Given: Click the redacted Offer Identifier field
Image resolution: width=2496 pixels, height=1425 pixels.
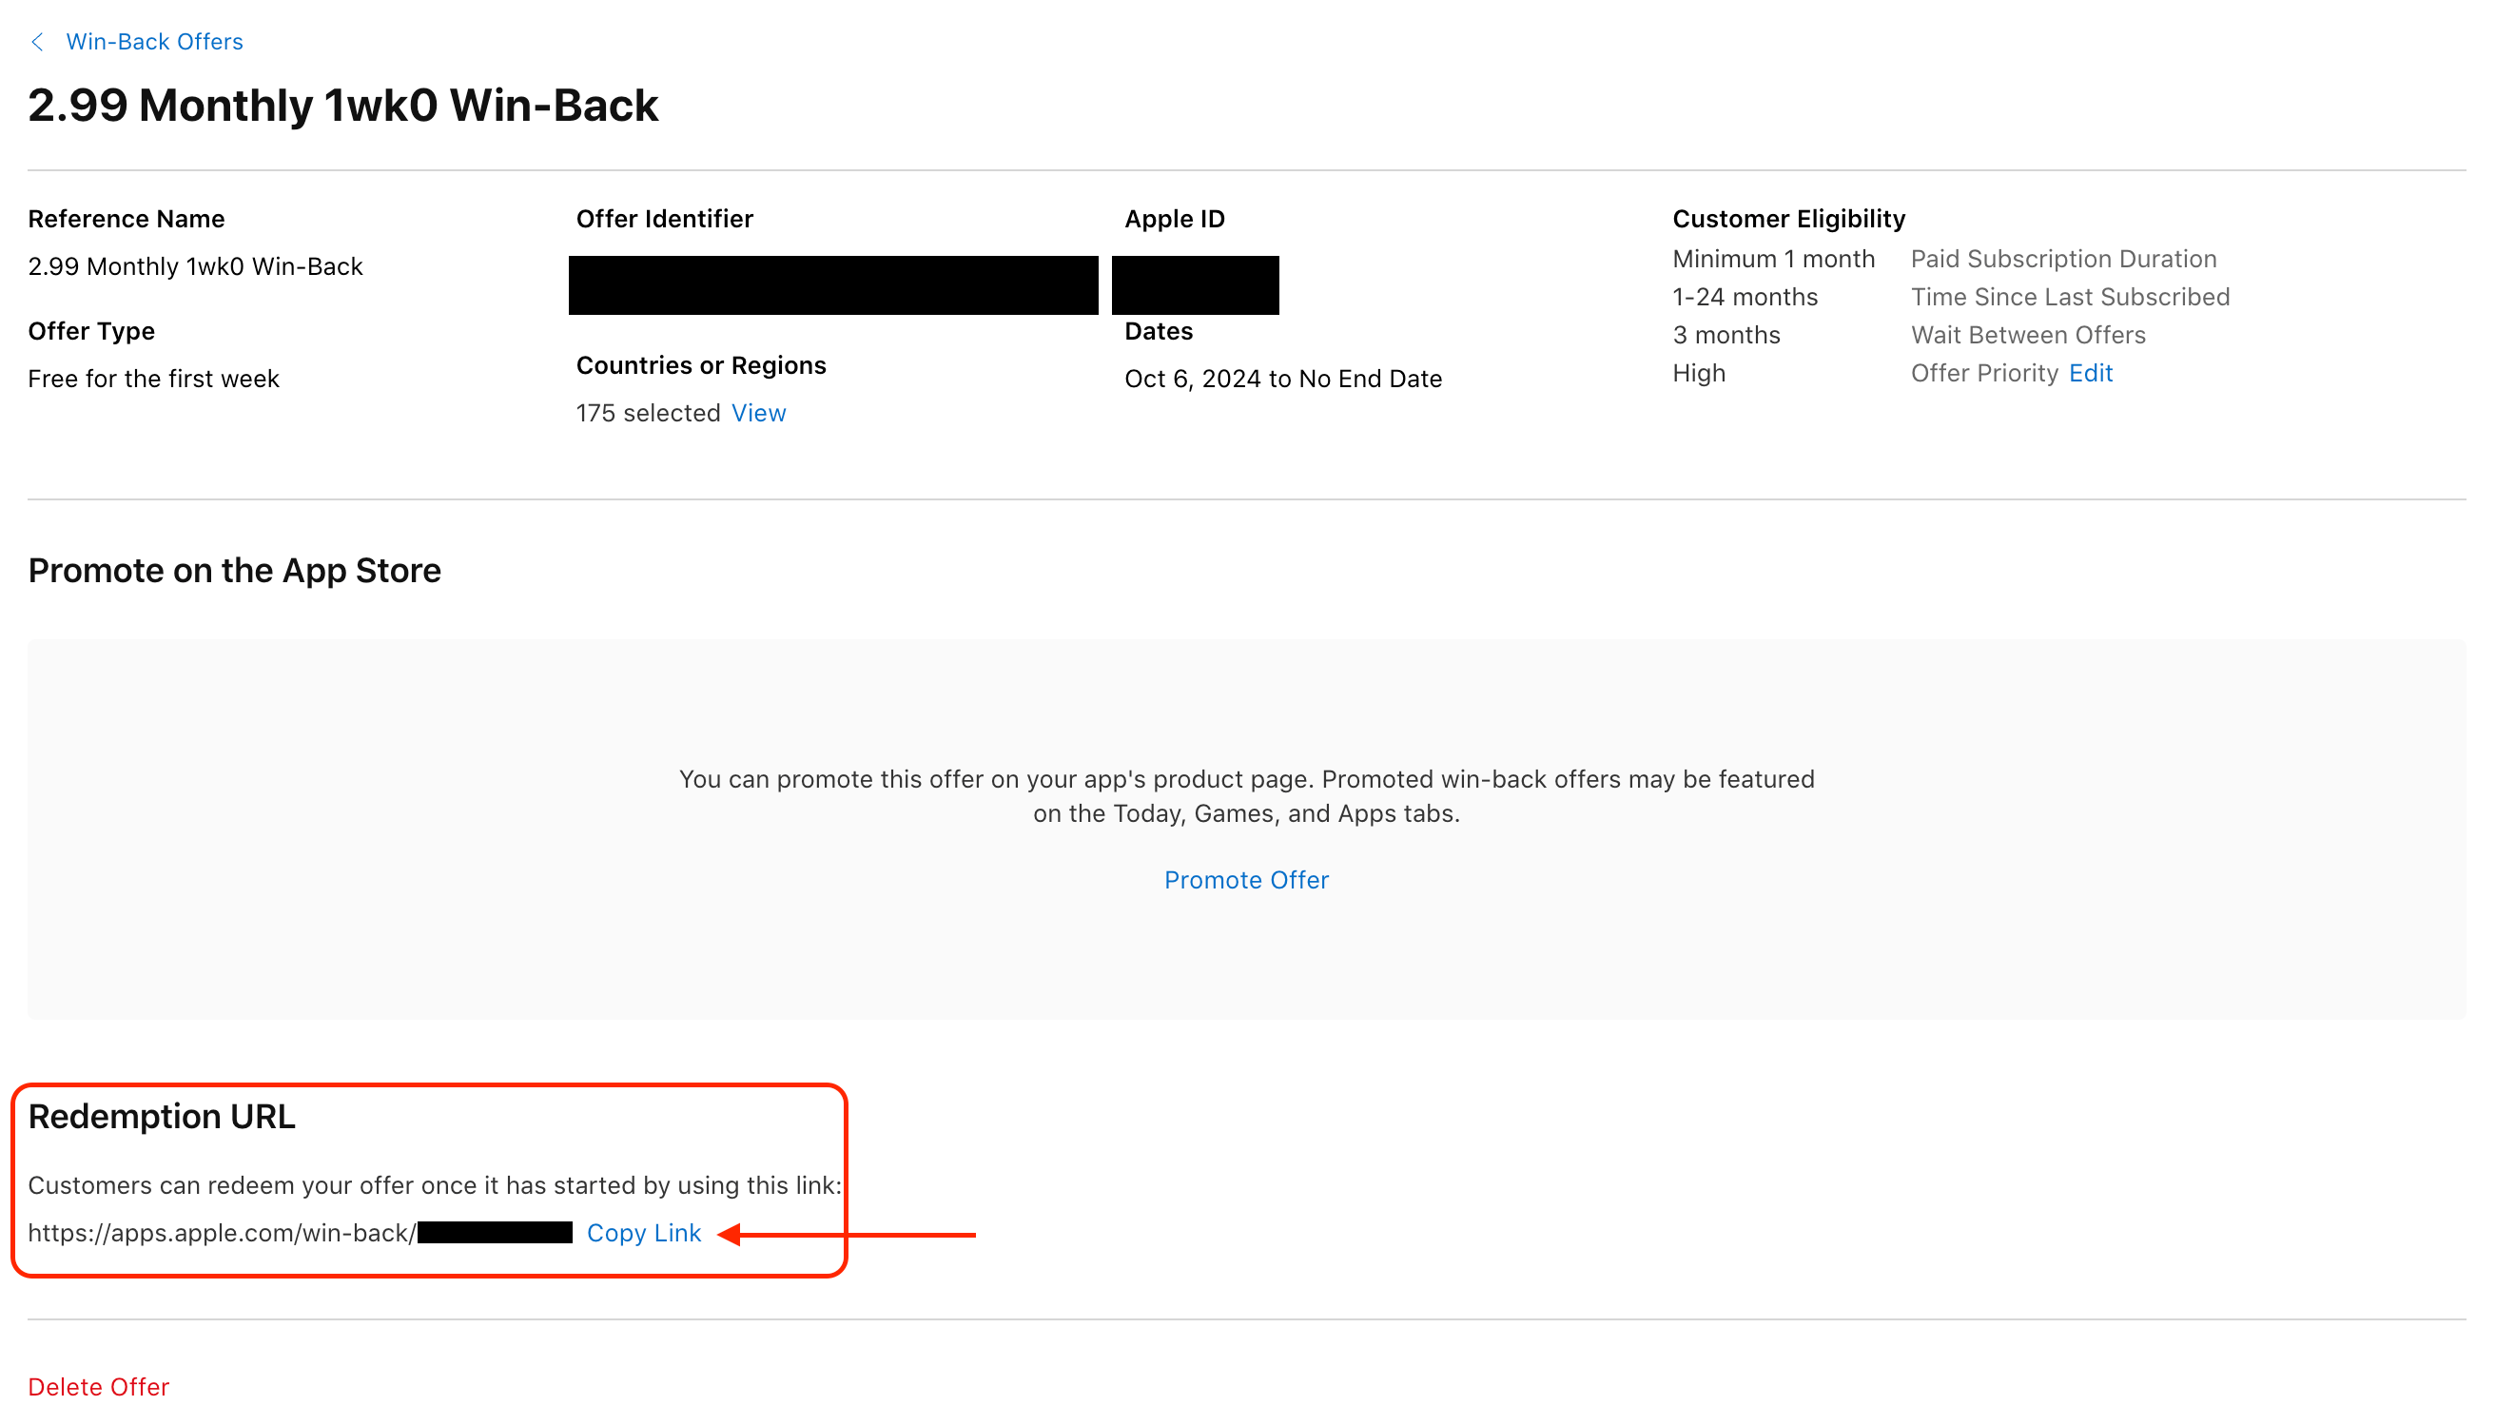Looking at the screenshot, I should coord(831,283).
